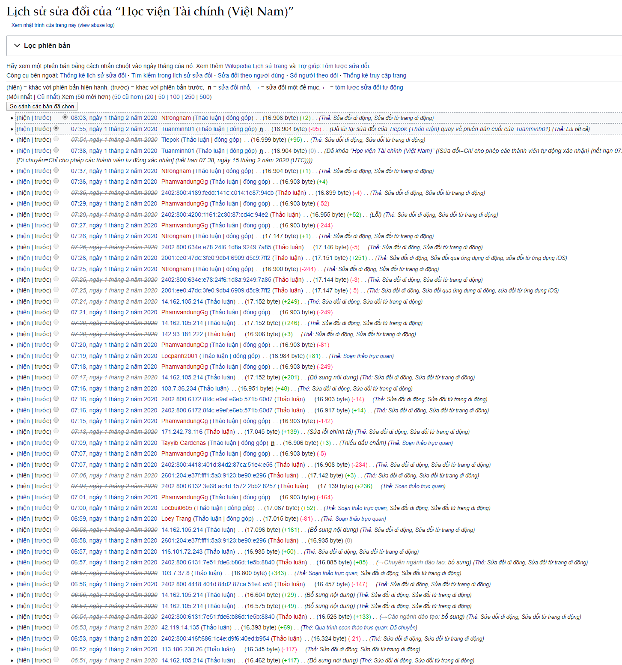Show 100 revisions per page

175,97
